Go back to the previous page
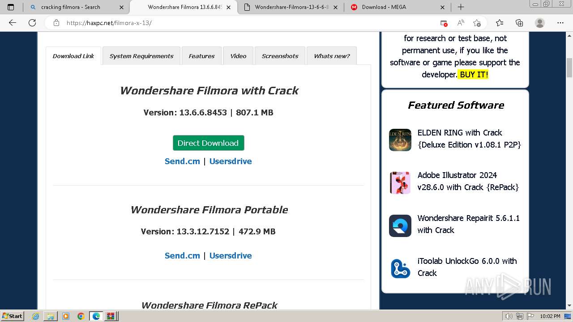The width and height of the screenshot is (573, 322). tap(13, 23)
